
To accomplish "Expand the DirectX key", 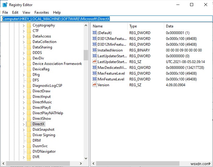I will click(23, 124).
